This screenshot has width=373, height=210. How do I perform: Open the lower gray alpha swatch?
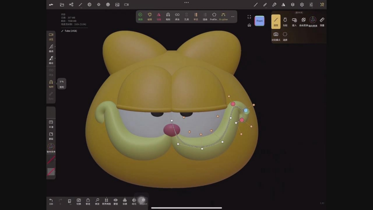pos(51,172)
